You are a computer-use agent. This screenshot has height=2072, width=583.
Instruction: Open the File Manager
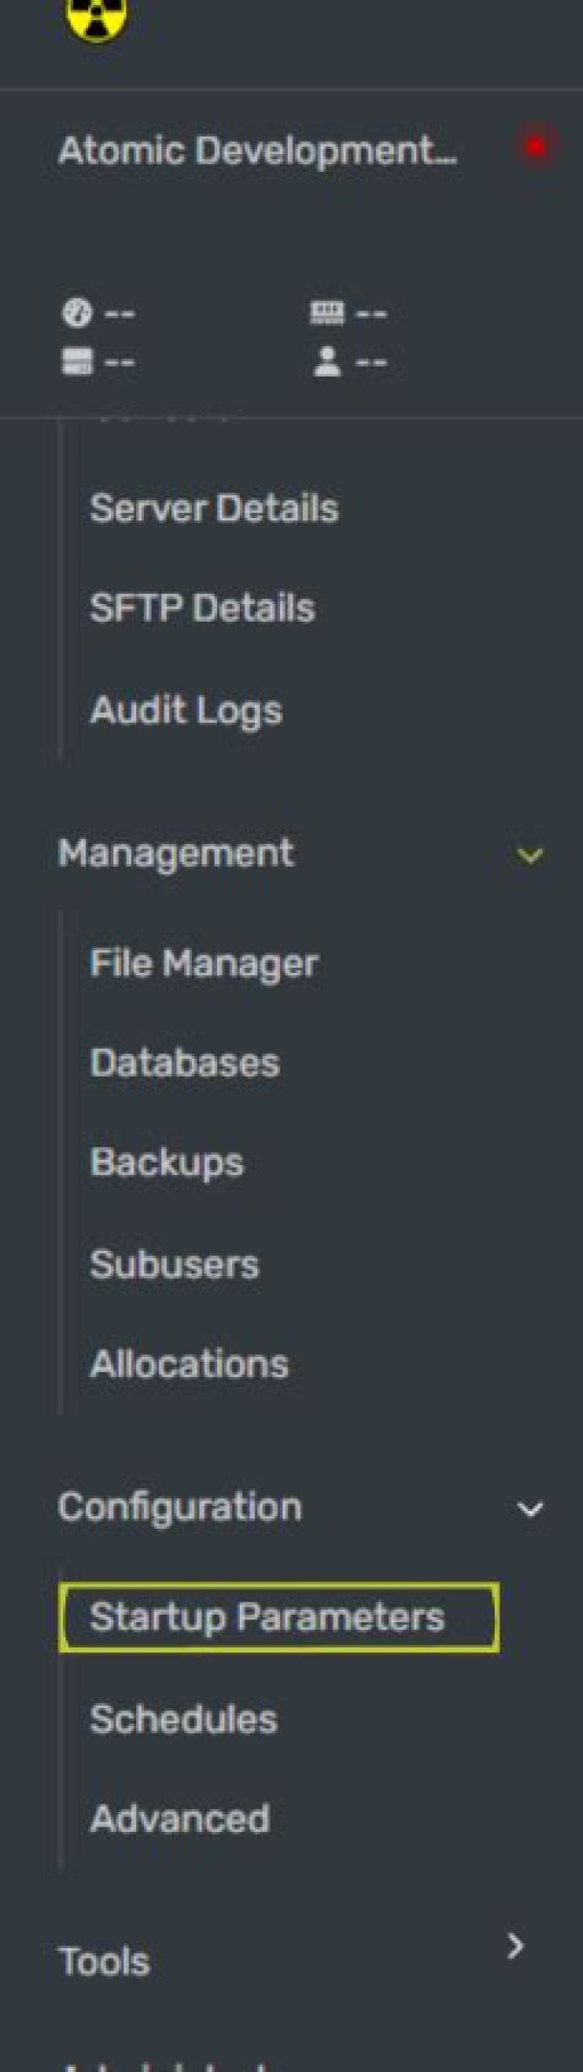(x=204, y=964)
